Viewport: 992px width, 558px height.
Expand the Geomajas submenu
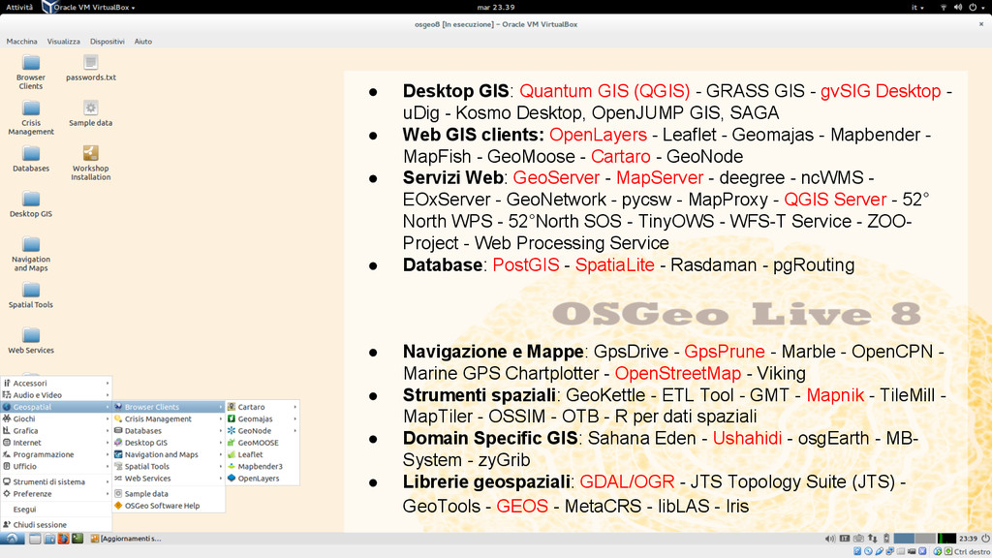[262, 418]
